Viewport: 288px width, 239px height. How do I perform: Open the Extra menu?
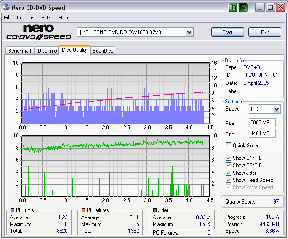point(47,18)
